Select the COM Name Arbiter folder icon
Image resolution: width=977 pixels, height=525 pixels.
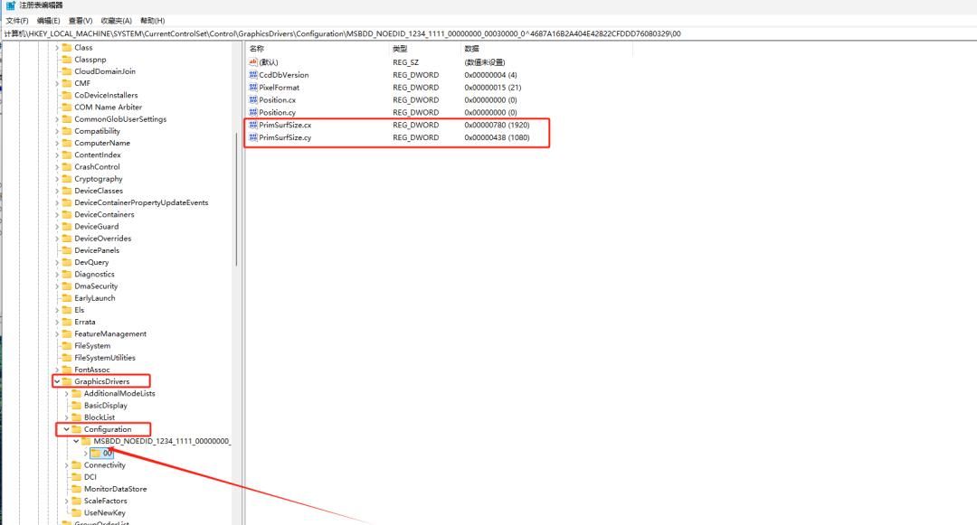[x=67, y=107]
